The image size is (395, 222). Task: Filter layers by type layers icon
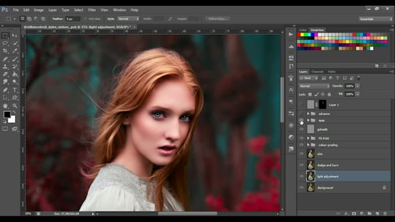point(337,78)
